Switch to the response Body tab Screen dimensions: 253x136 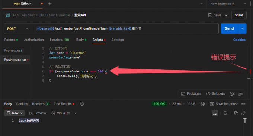8,104
